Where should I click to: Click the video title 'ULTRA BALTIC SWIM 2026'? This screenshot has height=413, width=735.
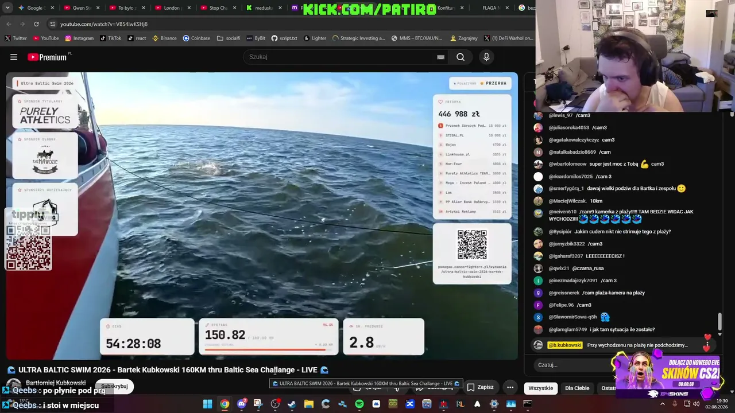point(168,370)
